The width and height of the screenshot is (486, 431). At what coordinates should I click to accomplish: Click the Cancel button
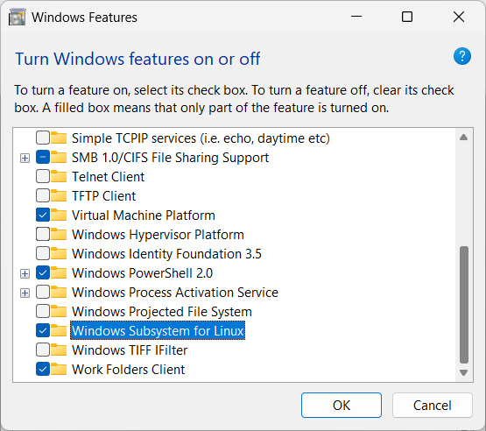432,406
